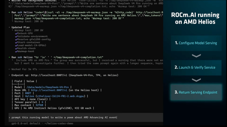
Task: Click the Resolve gfx1250 config checkmark
Action: [16, 40]
